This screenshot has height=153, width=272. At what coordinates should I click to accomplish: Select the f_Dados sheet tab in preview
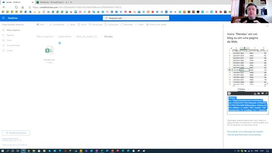coord(241,89)
